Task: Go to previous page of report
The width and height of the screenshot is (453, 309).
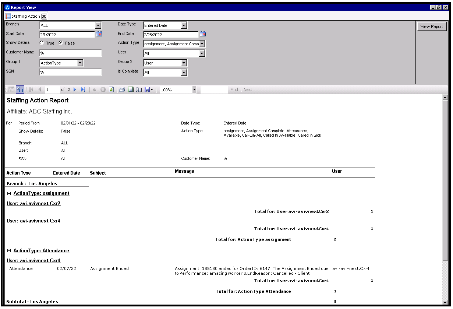Action: click(40, 89)
